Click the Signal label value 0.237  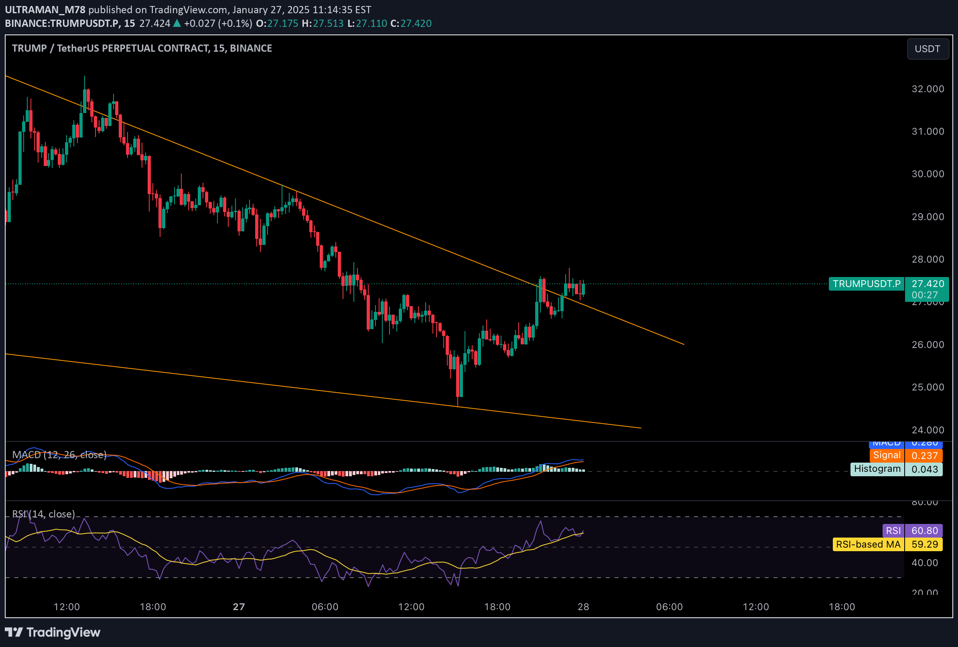(925, 455)
